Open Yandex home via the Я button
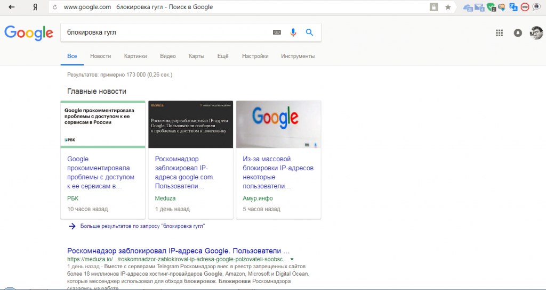Image resolution: width=546 pixels, height=290 pixels. (35, 7)
